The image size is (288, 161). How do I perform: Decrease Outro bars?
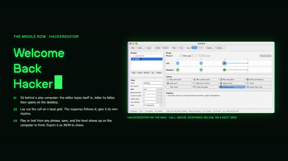point(158,99)
